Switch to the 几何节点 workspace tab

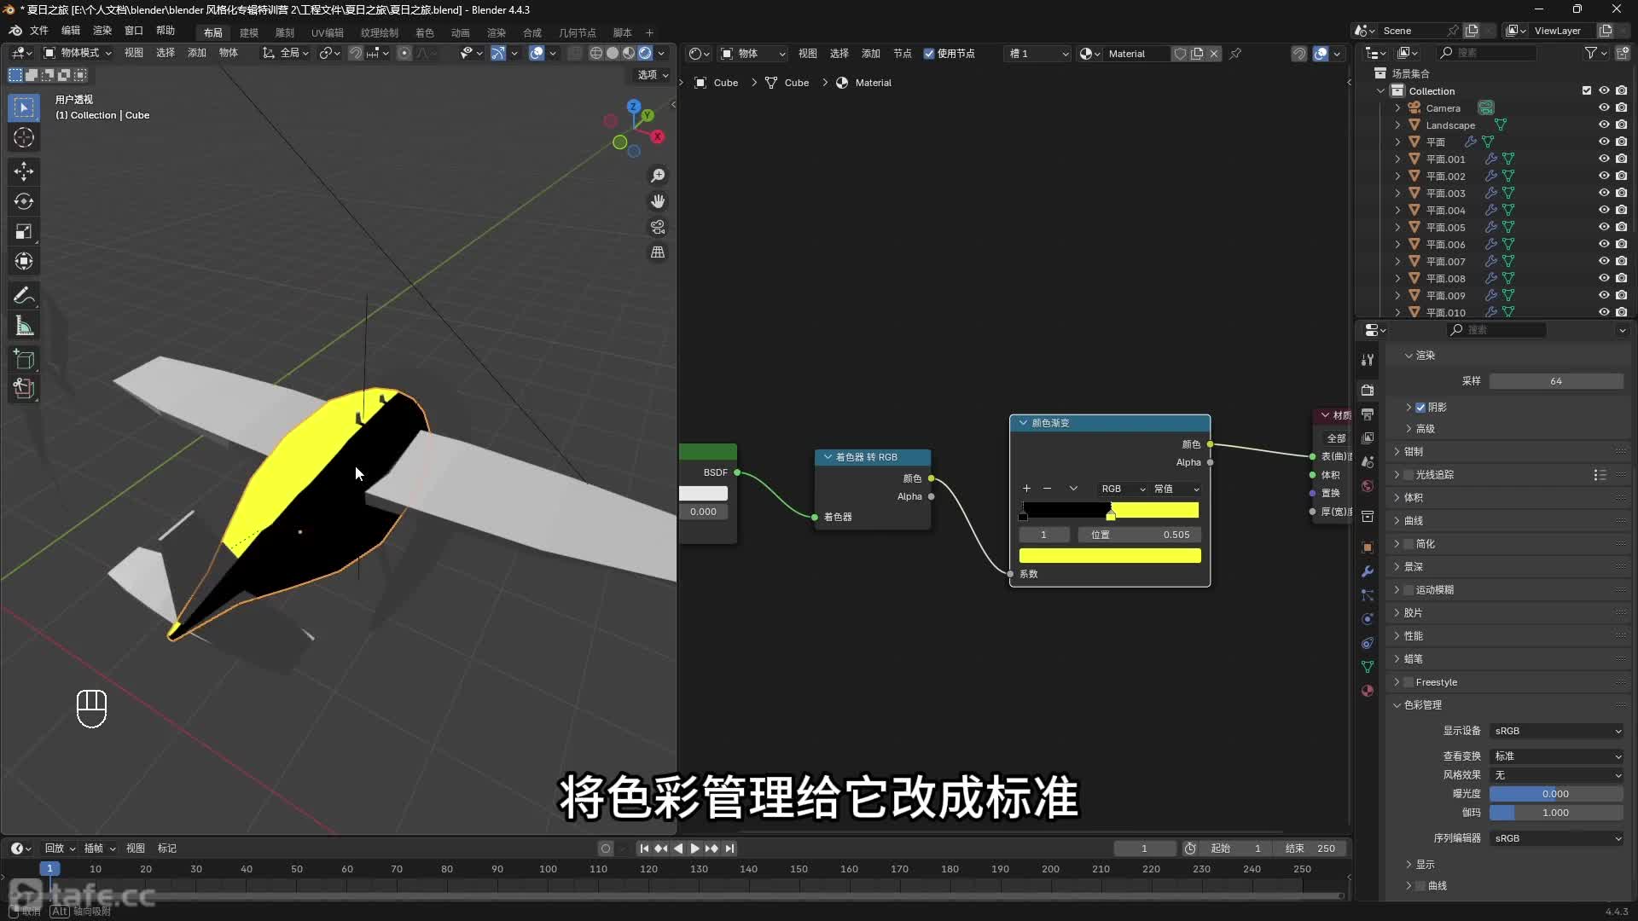pyautogui.click(x=578, y=33)
